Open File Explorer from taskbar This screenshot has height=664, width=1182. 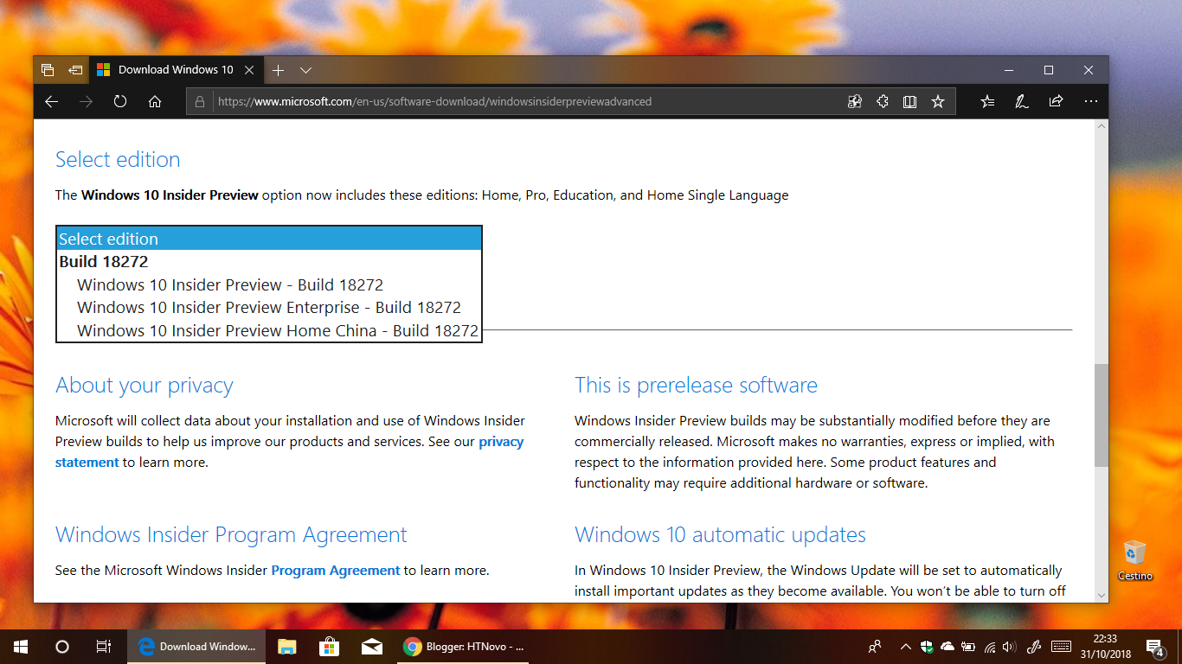[x=287, y=647]
